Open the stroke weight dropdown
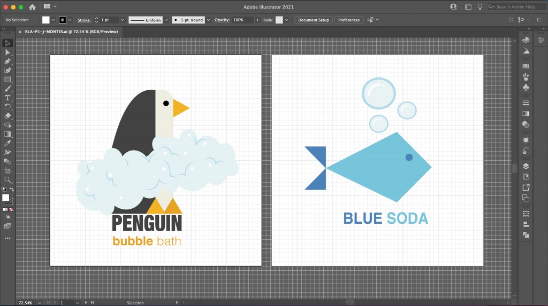Screen dimensions: 548x306 (x=122, y=20)
